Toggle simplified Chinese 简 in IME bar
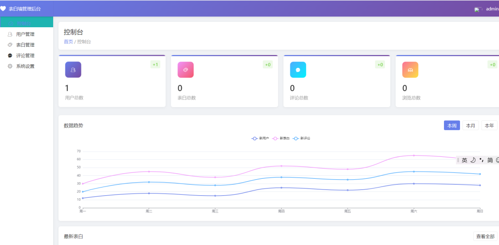Image resolution: width=499 pixels, height=245 pixels. coord(490,160)
